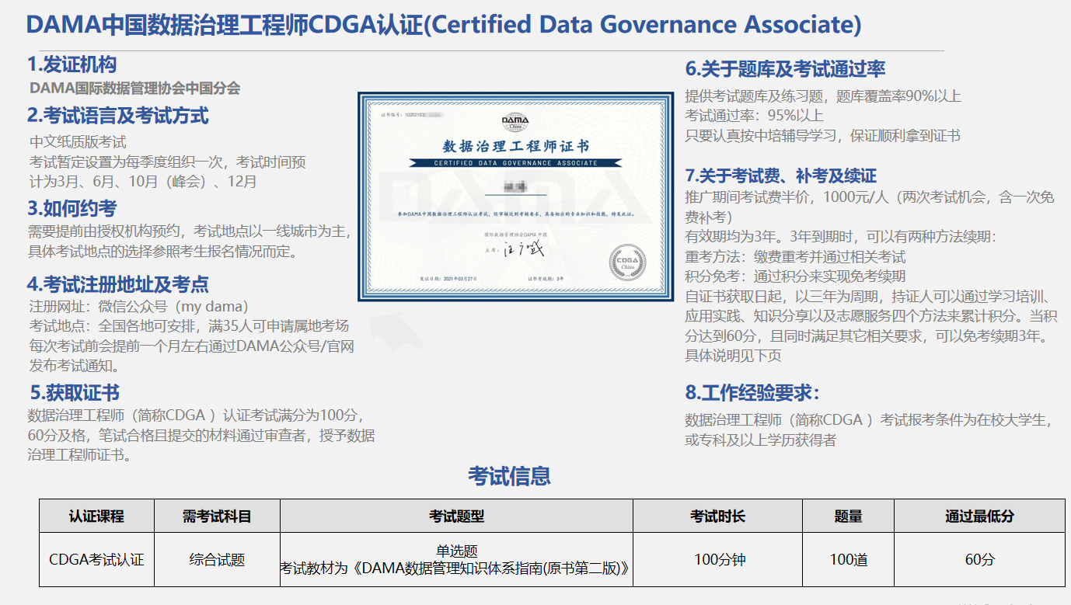
Task: Select the "综合试题" table cell
Action: coord(217,560)
